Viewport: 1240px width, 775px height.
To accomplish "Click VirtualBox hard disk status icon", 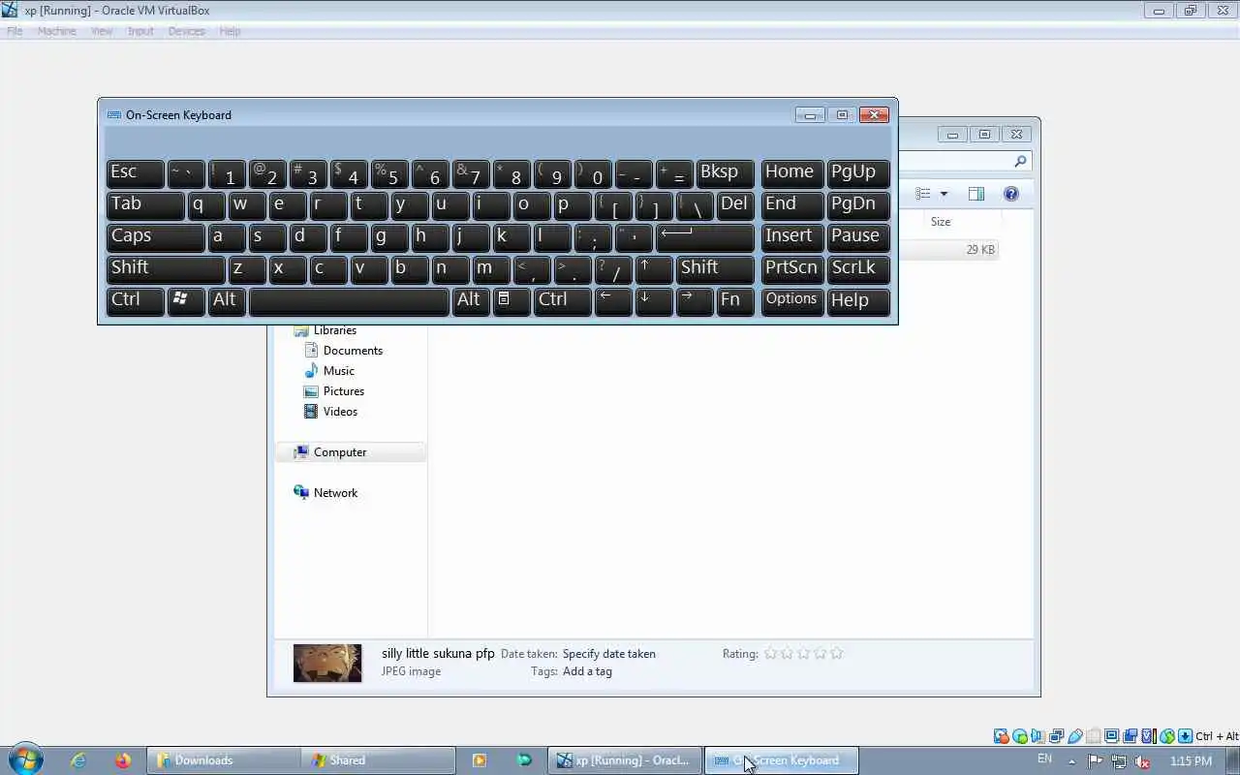I will pyautogui.click(x=1002, y=736).
